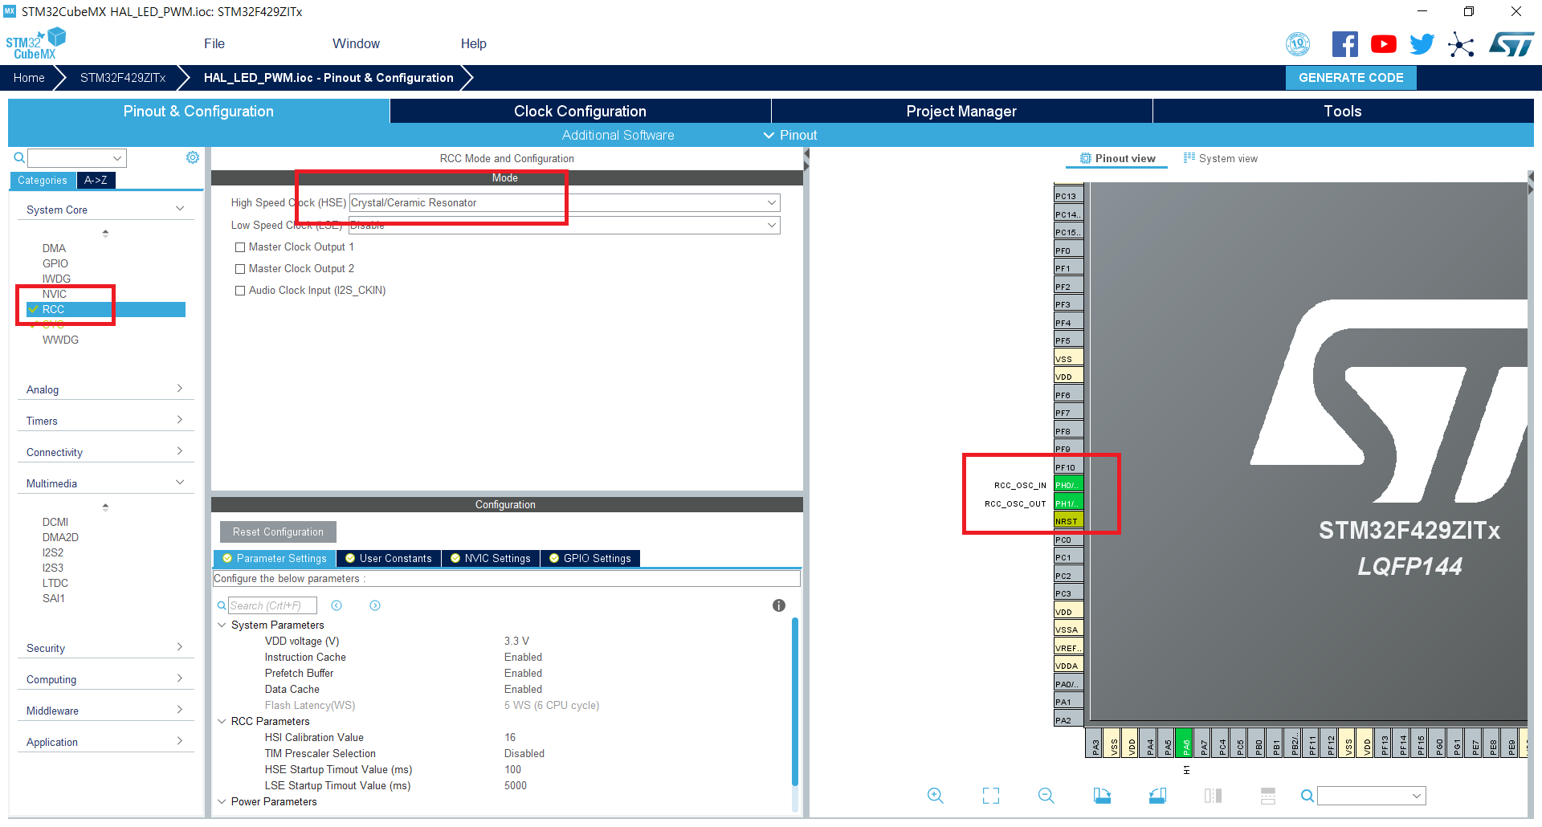Screen dimensions: 1542x827
Task: Go to next parameter search result
Action: tap(375, 605)
